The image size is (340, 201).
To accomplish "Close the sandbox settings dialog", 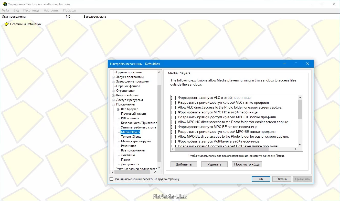I will (308, 64).
